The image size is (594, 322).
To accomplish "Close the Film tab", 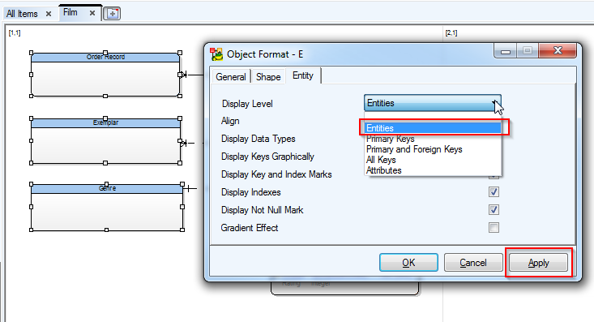I will coord(92,13).
